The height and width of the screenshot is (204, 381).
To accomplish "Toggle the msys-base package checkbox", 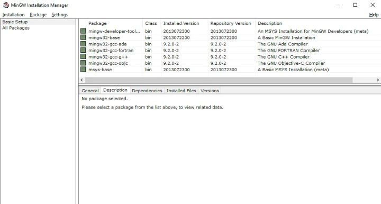I will [x=83, y=69].
